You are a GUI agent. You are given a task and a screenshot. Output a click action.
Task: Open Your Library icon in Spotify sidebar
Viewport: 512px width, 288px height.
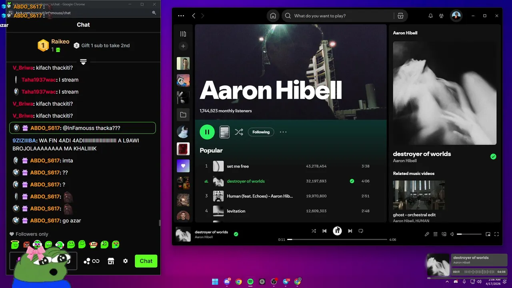pos(183,34)
